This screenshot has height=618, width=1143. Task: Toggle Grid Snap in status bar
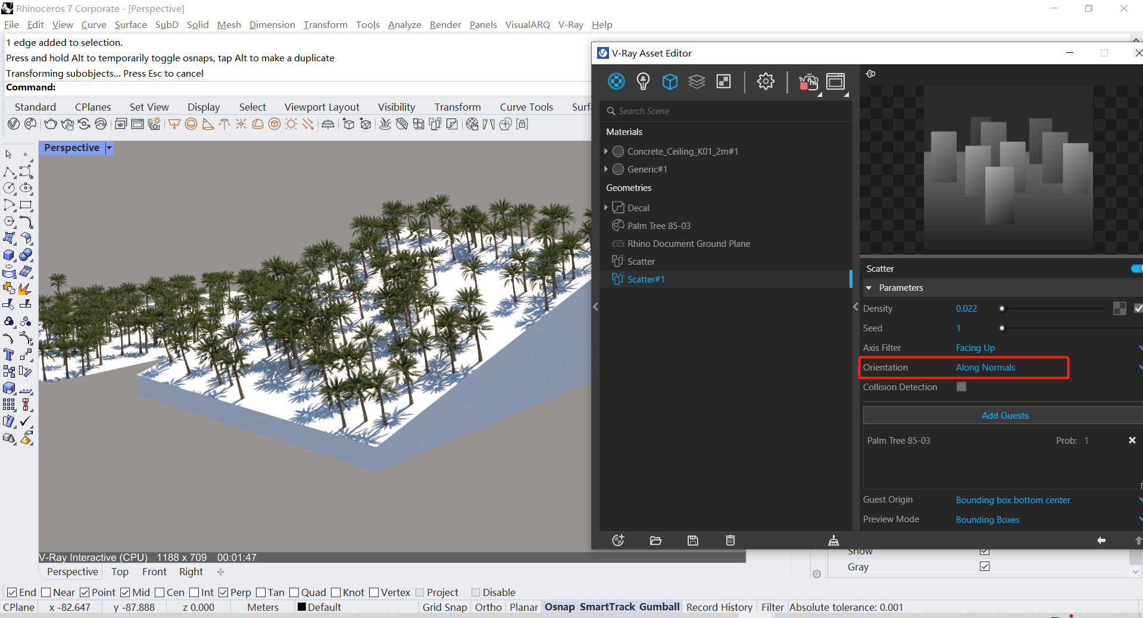445,607
